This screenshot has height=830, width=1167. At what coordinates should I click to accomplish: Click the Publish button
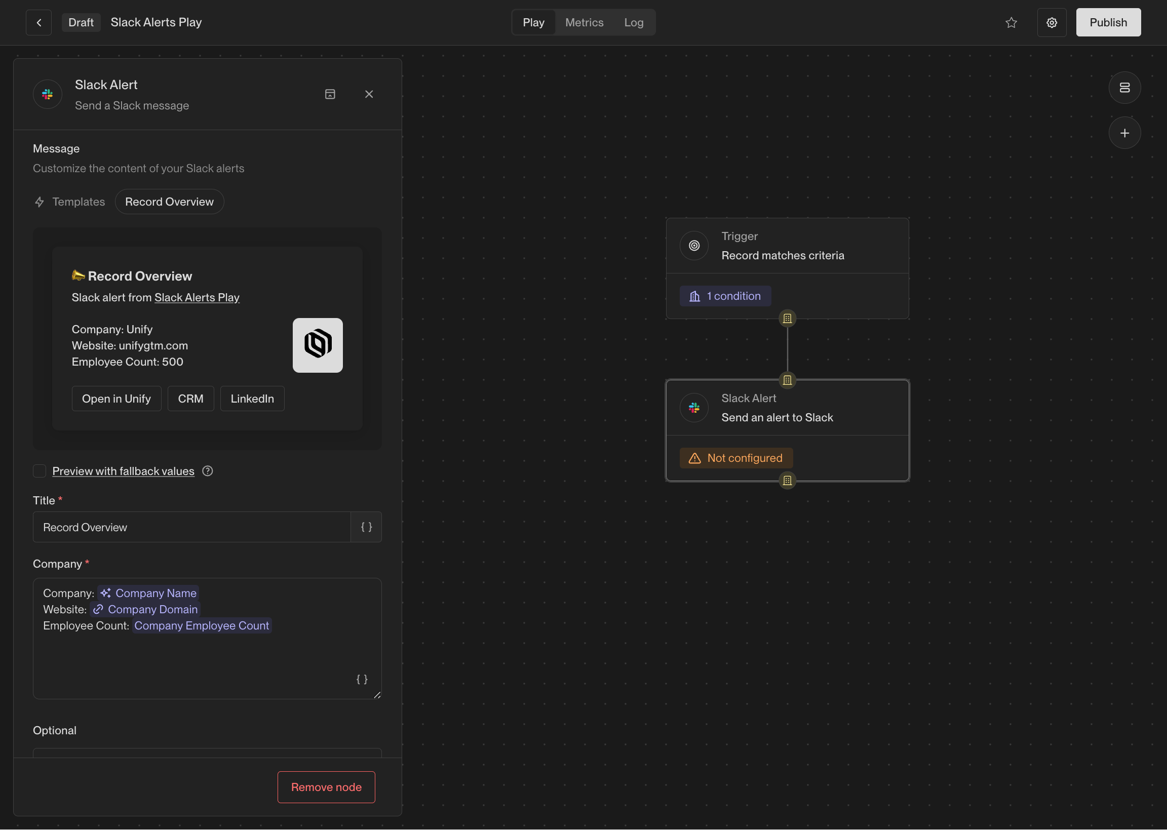click(x=1108, y=22)
